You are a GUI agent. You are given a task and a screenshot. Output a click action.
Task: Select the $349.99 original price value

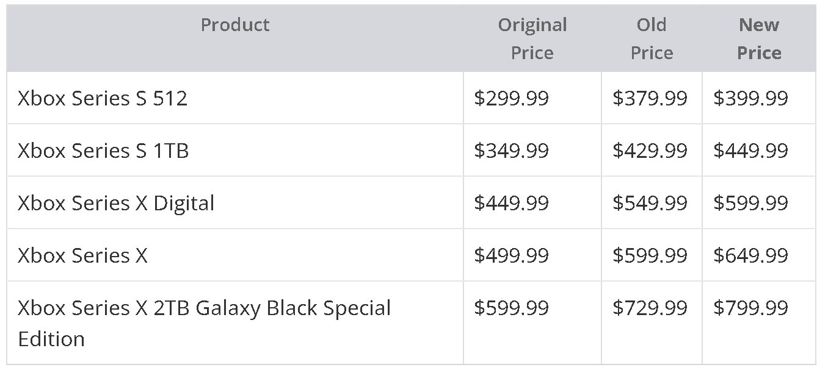pyautogui.click(x=511, y=151)
